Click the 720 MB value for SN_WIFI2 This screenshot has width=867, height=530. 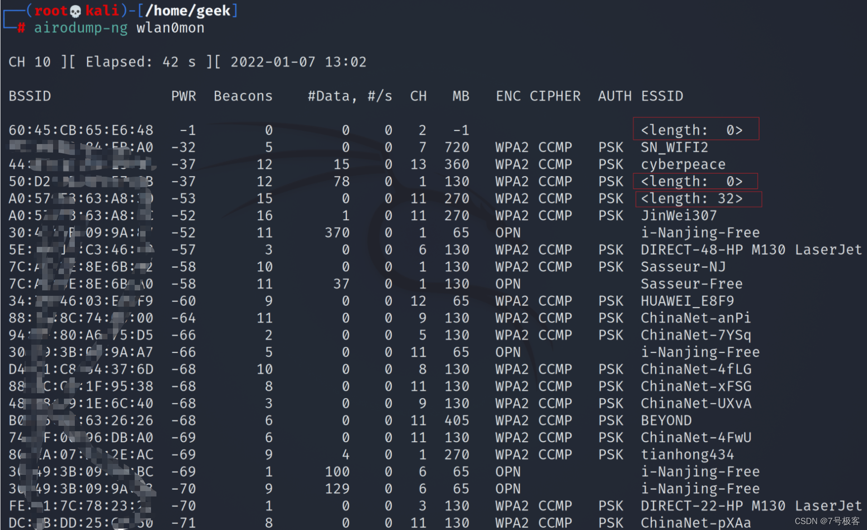(x=457, y=147)
